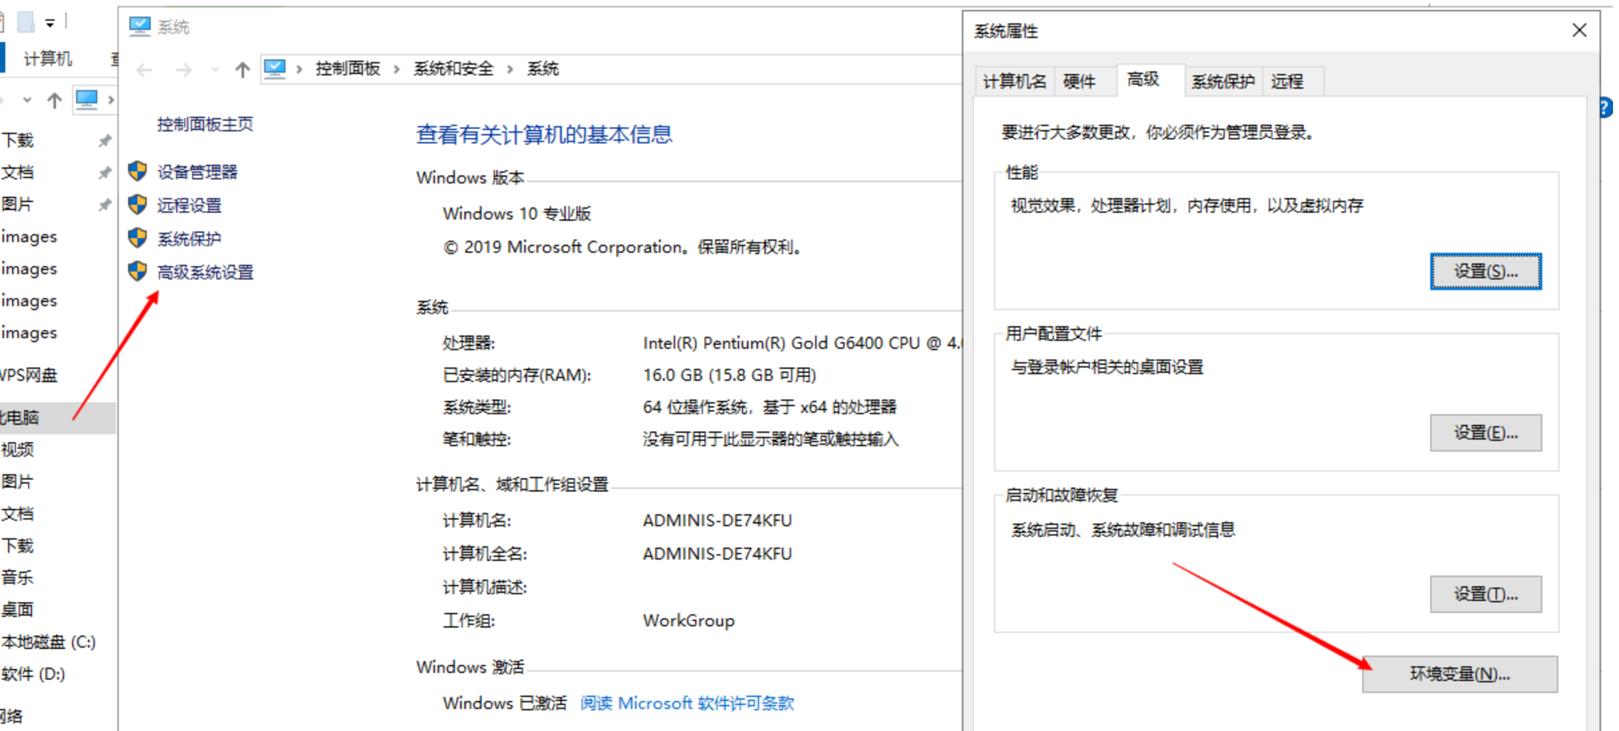Screen dimensions: 1619x731
Task: Click startup and recovery 设置(T)... button
Action: 1486,594
